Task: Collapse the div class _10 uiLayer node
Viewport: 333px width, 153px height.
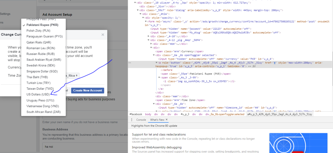Action: (135, 3)
